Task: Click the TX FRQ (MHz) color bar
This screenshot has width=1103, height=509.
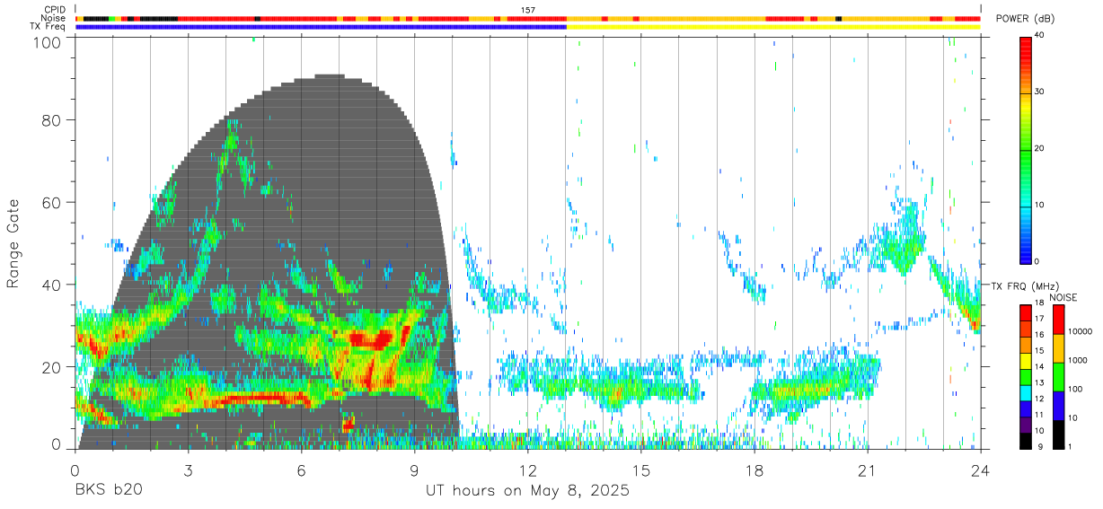Action: tap(1026, 377)
